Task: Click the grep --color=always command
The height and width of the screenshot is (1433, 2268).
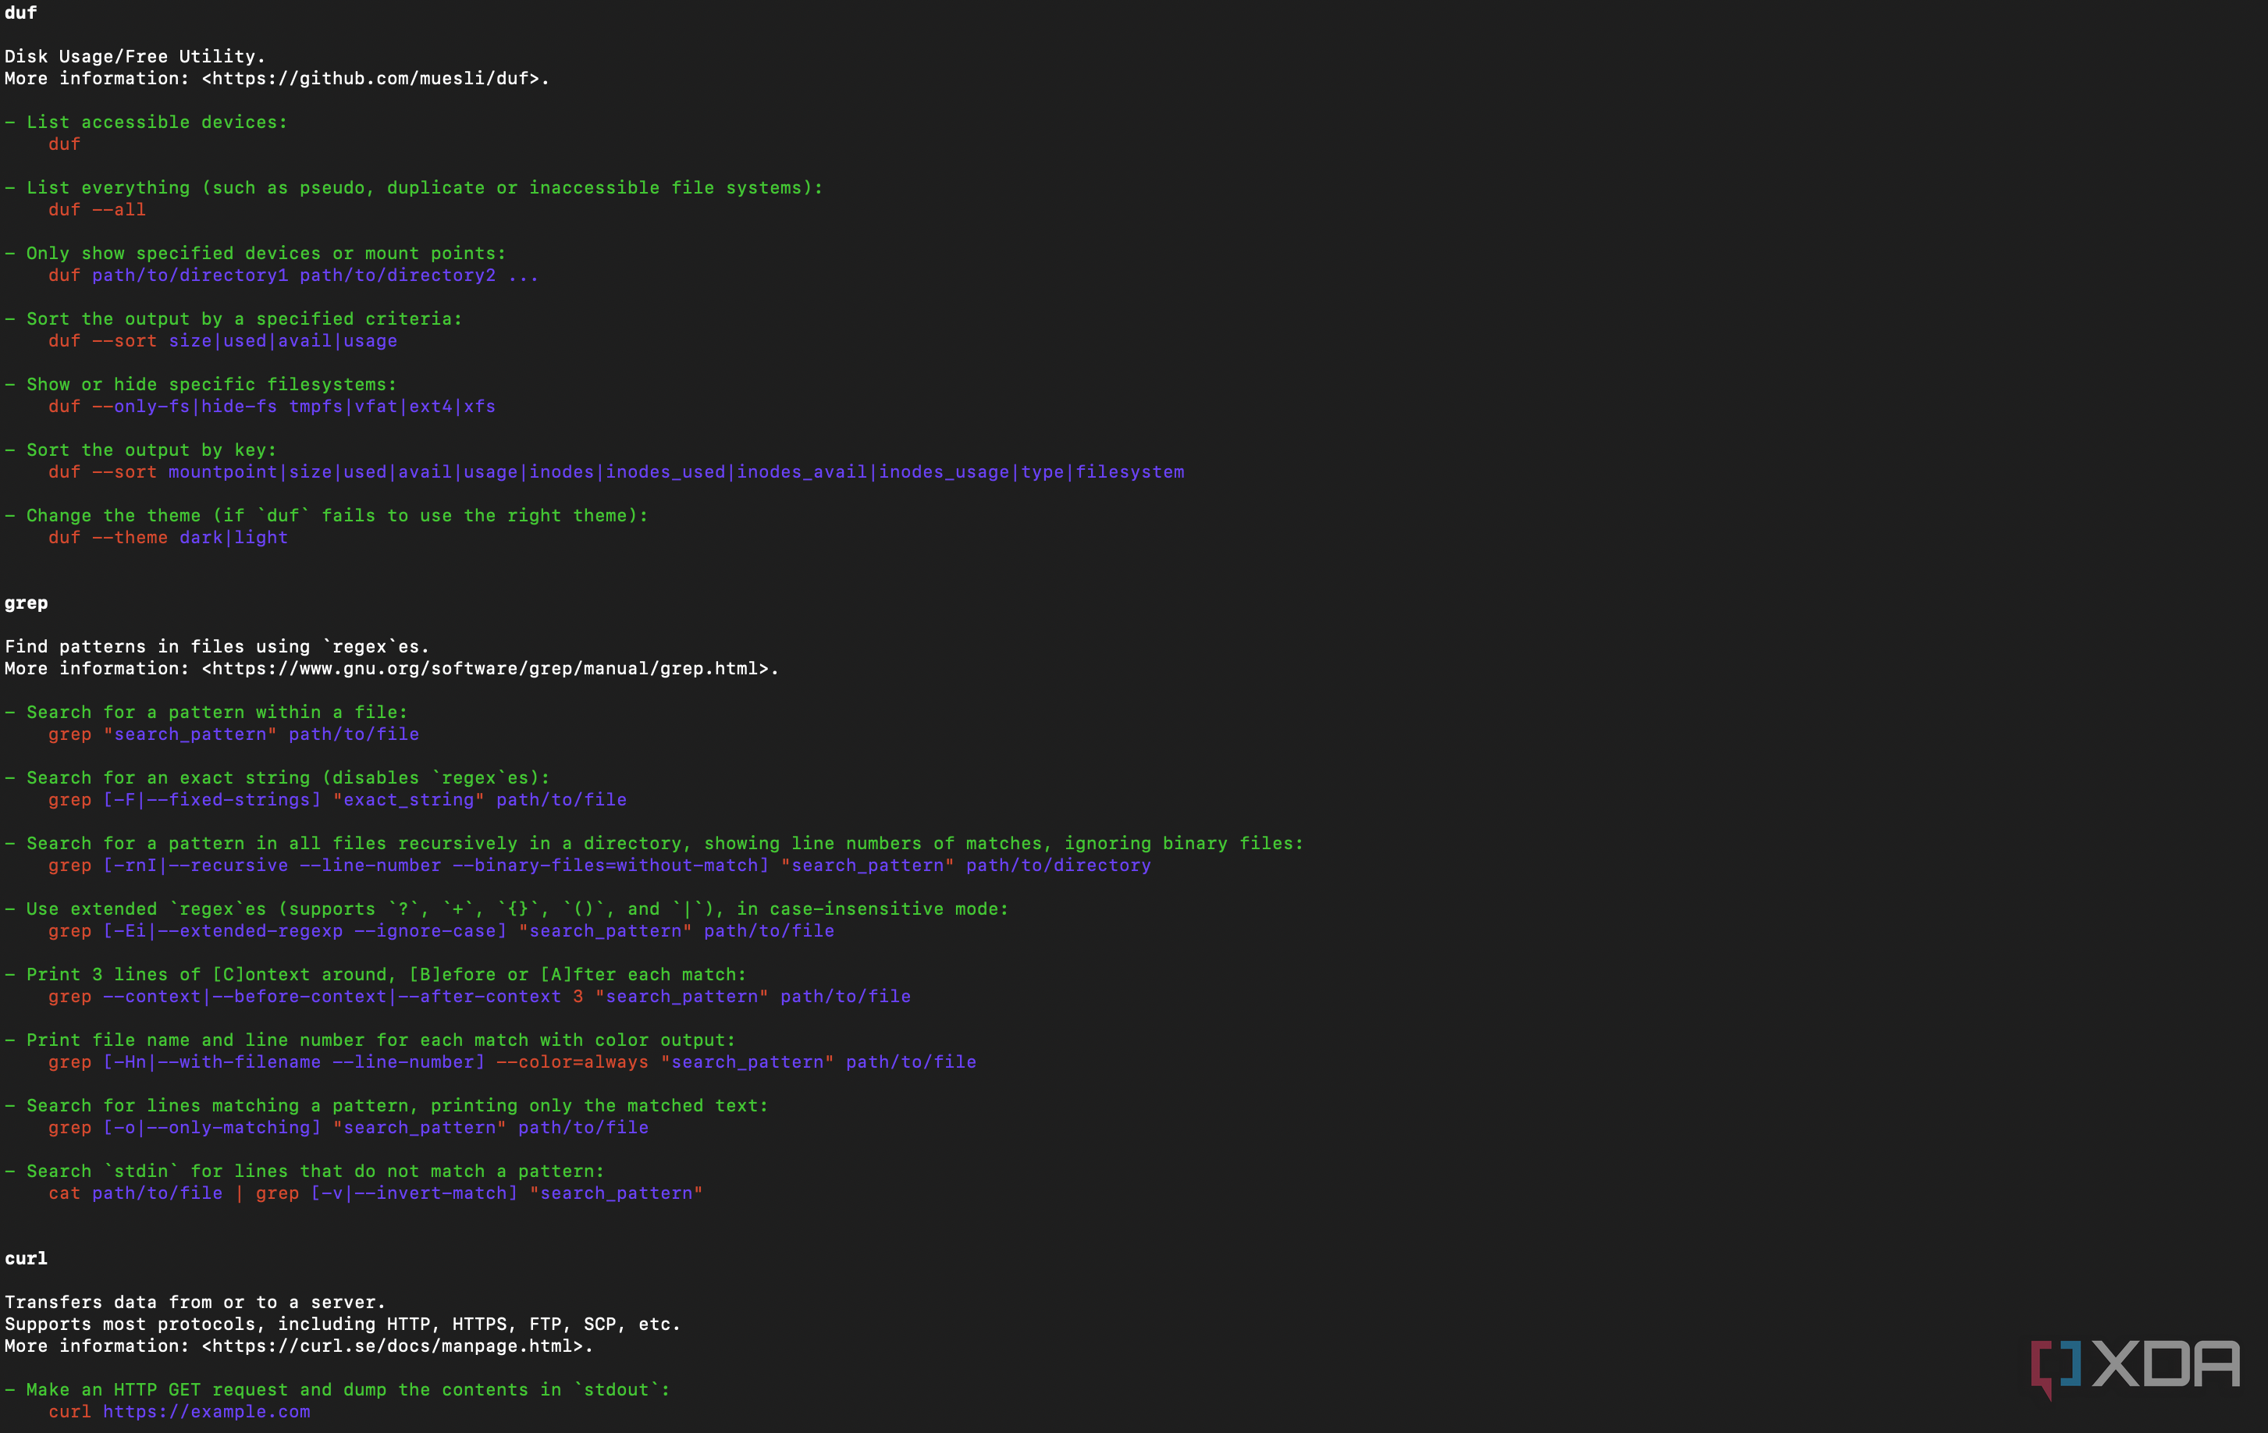Action: (x=513, y=1061)
